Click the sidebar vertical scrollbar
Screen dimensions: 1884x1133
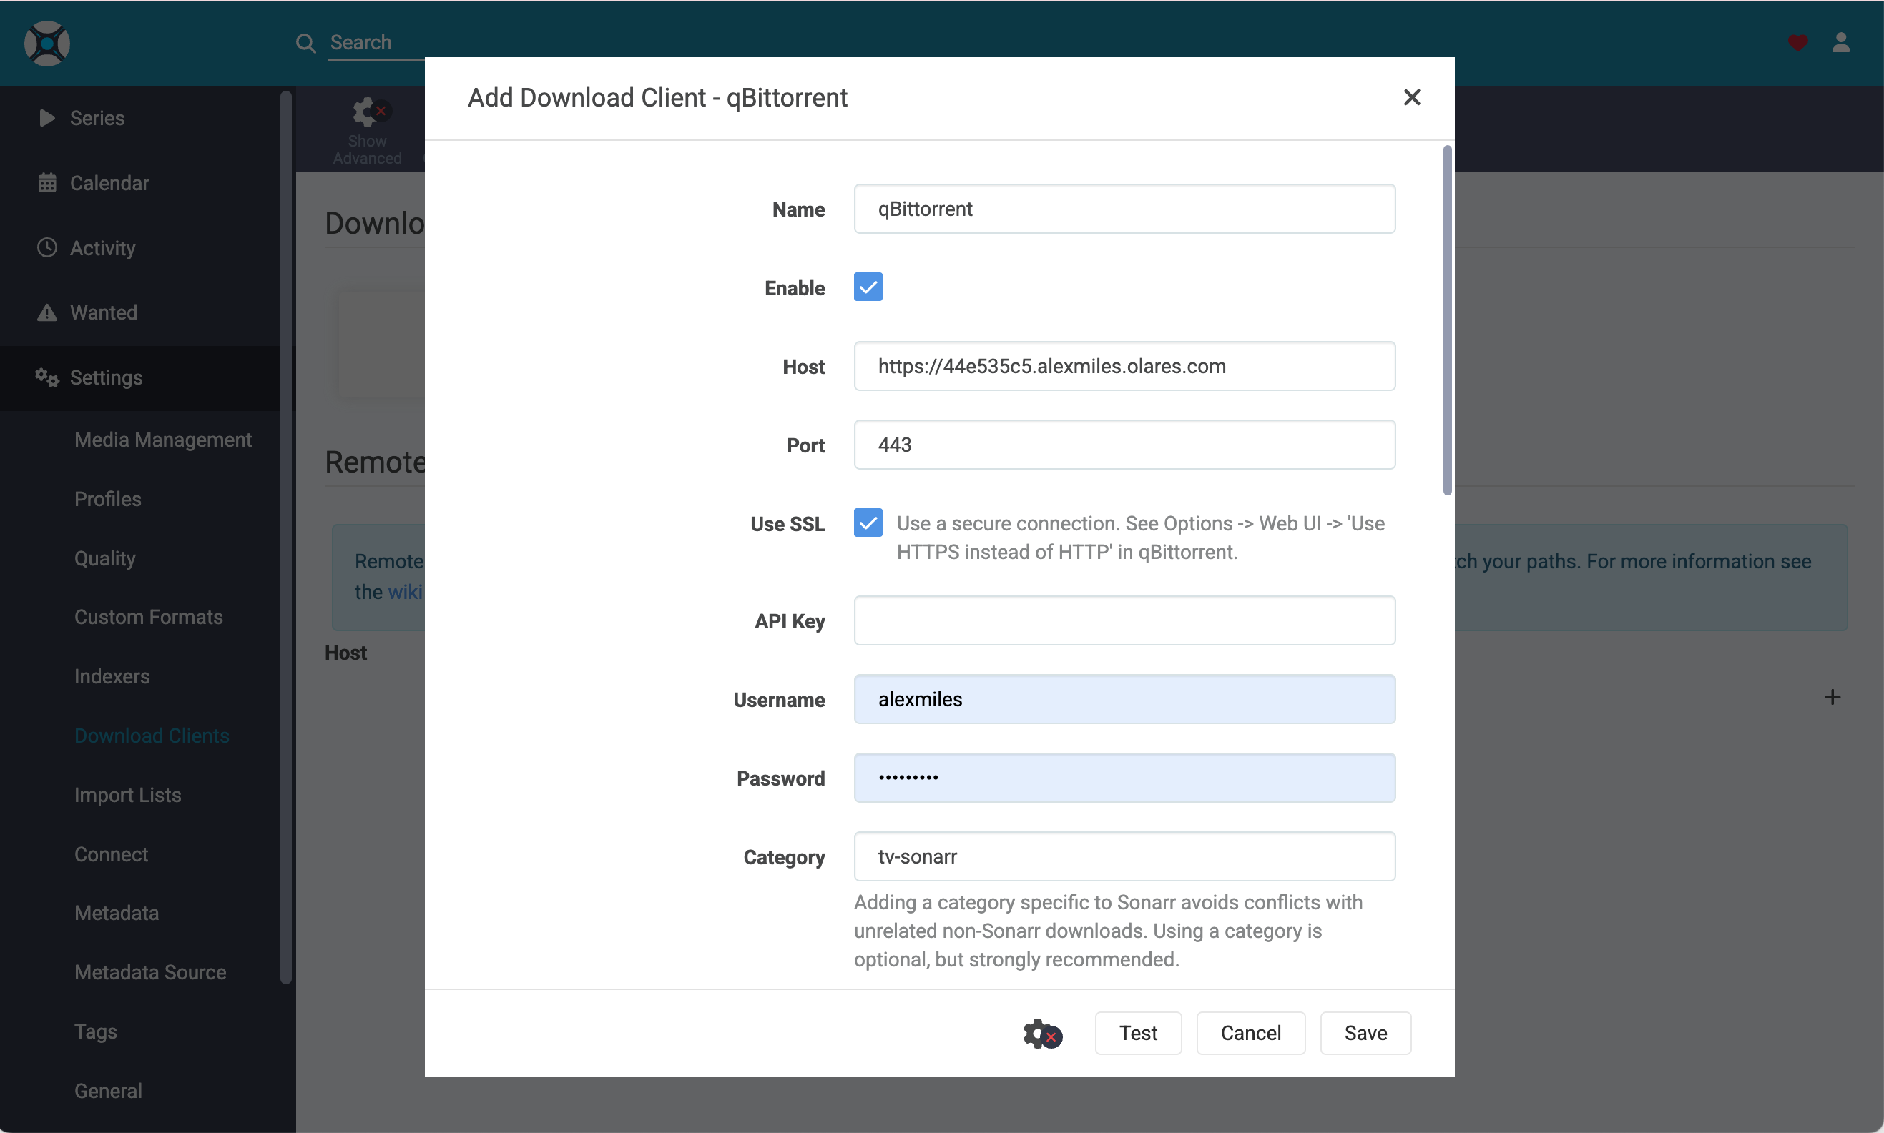pyautogui.click(x=285, y=538)
